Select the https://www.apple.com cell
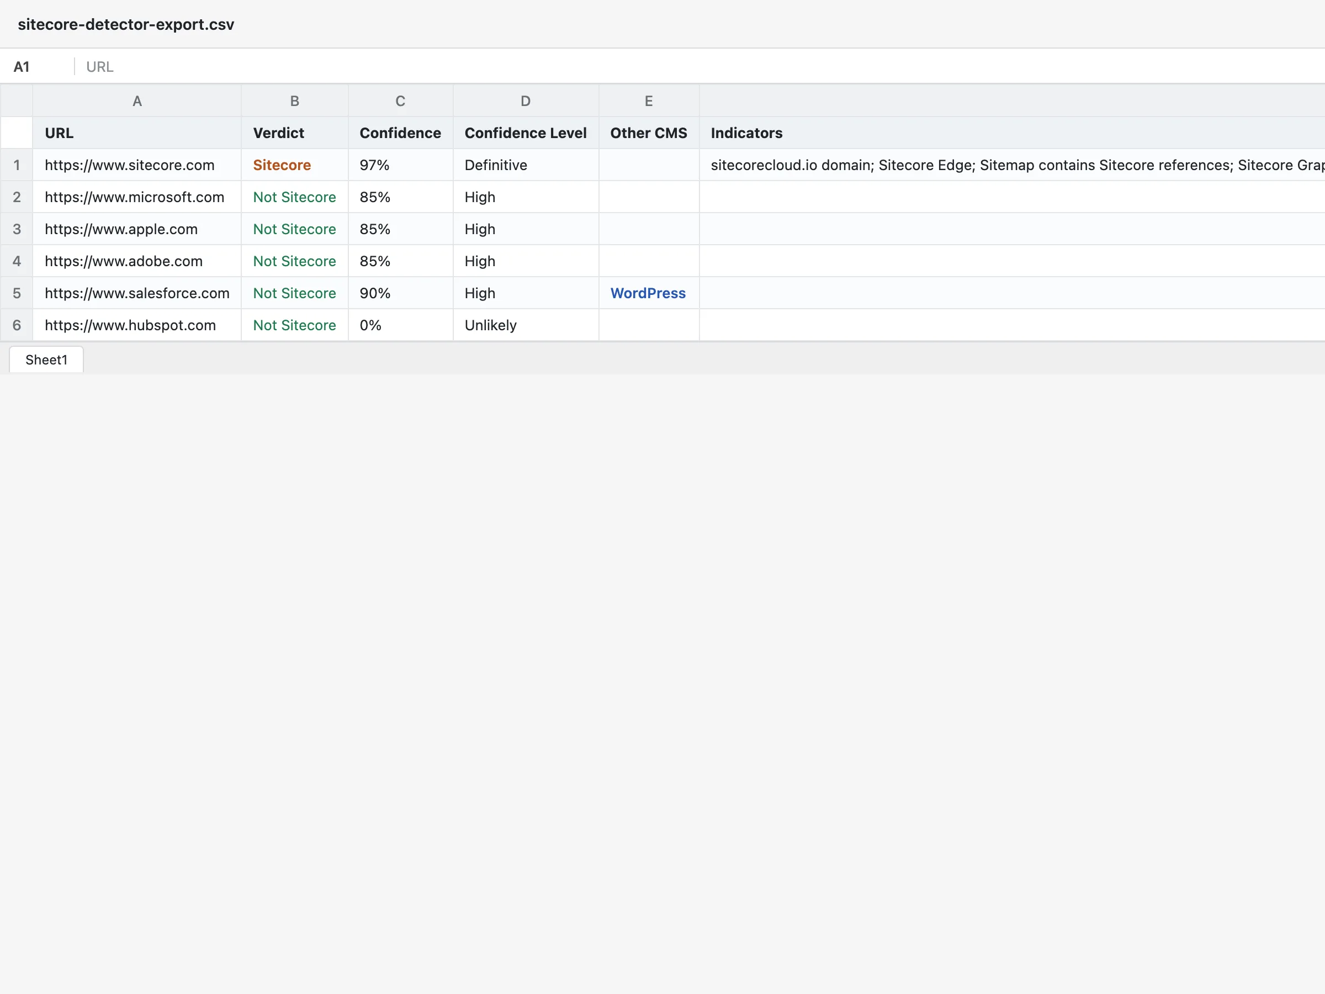The height and width of the screenshot is (994, 1325). (137, 229)
